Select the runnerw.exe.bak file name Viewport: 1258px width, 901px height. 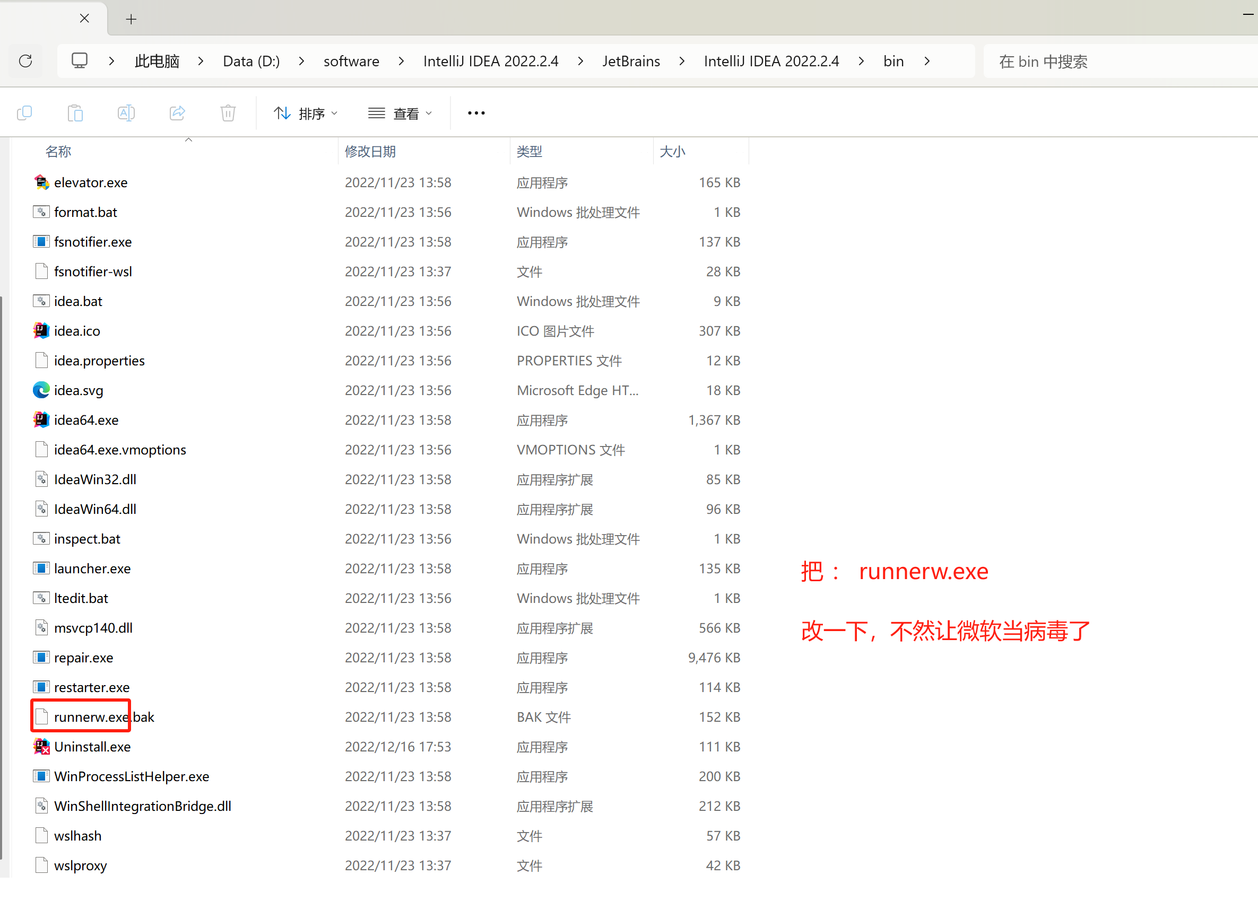[105, 717]
